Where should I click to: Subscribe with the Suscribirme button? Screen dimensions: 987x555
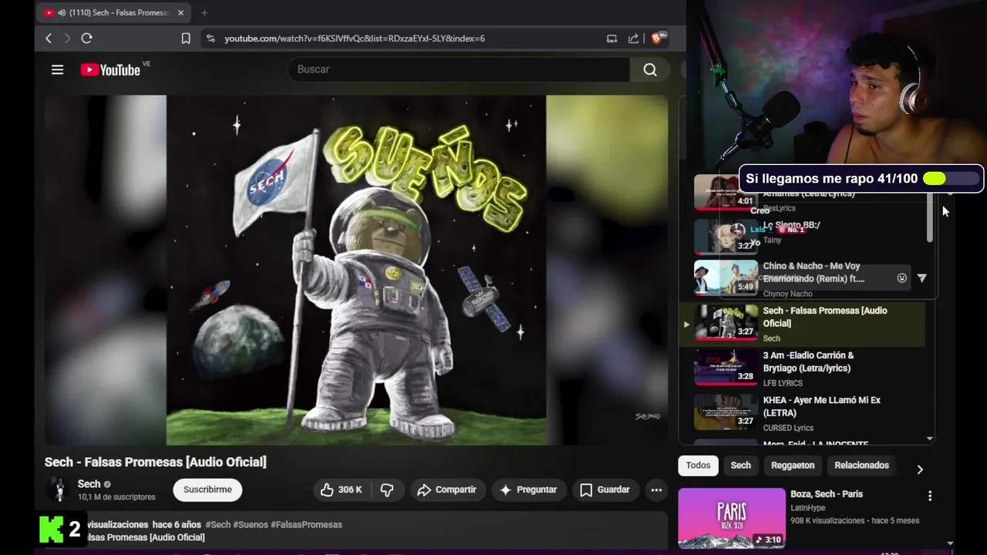(207, 489)
